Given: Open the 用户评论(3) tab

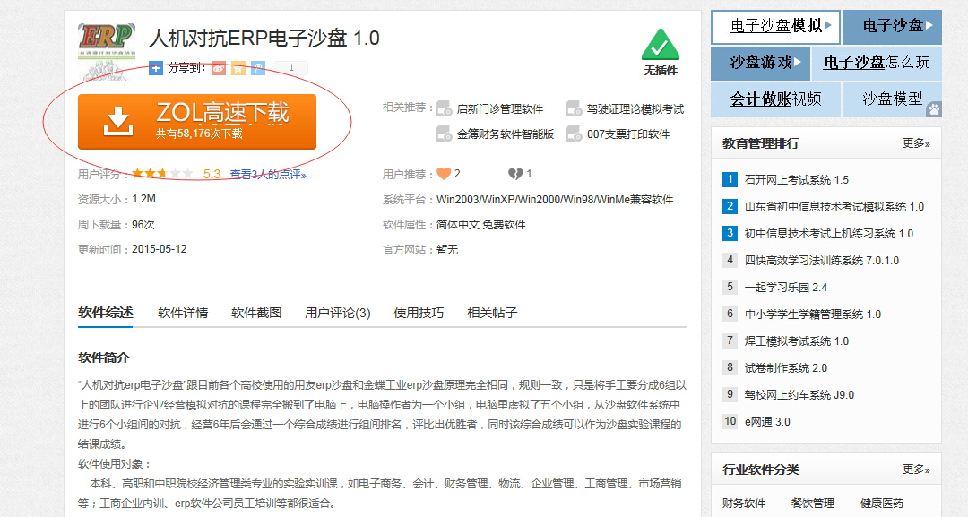Looking at the screenshot, I should 338,313.
